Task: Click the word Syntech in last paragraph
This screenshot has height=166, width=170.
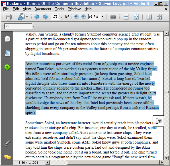Action: pyautogui.click(x=64, y=142)
